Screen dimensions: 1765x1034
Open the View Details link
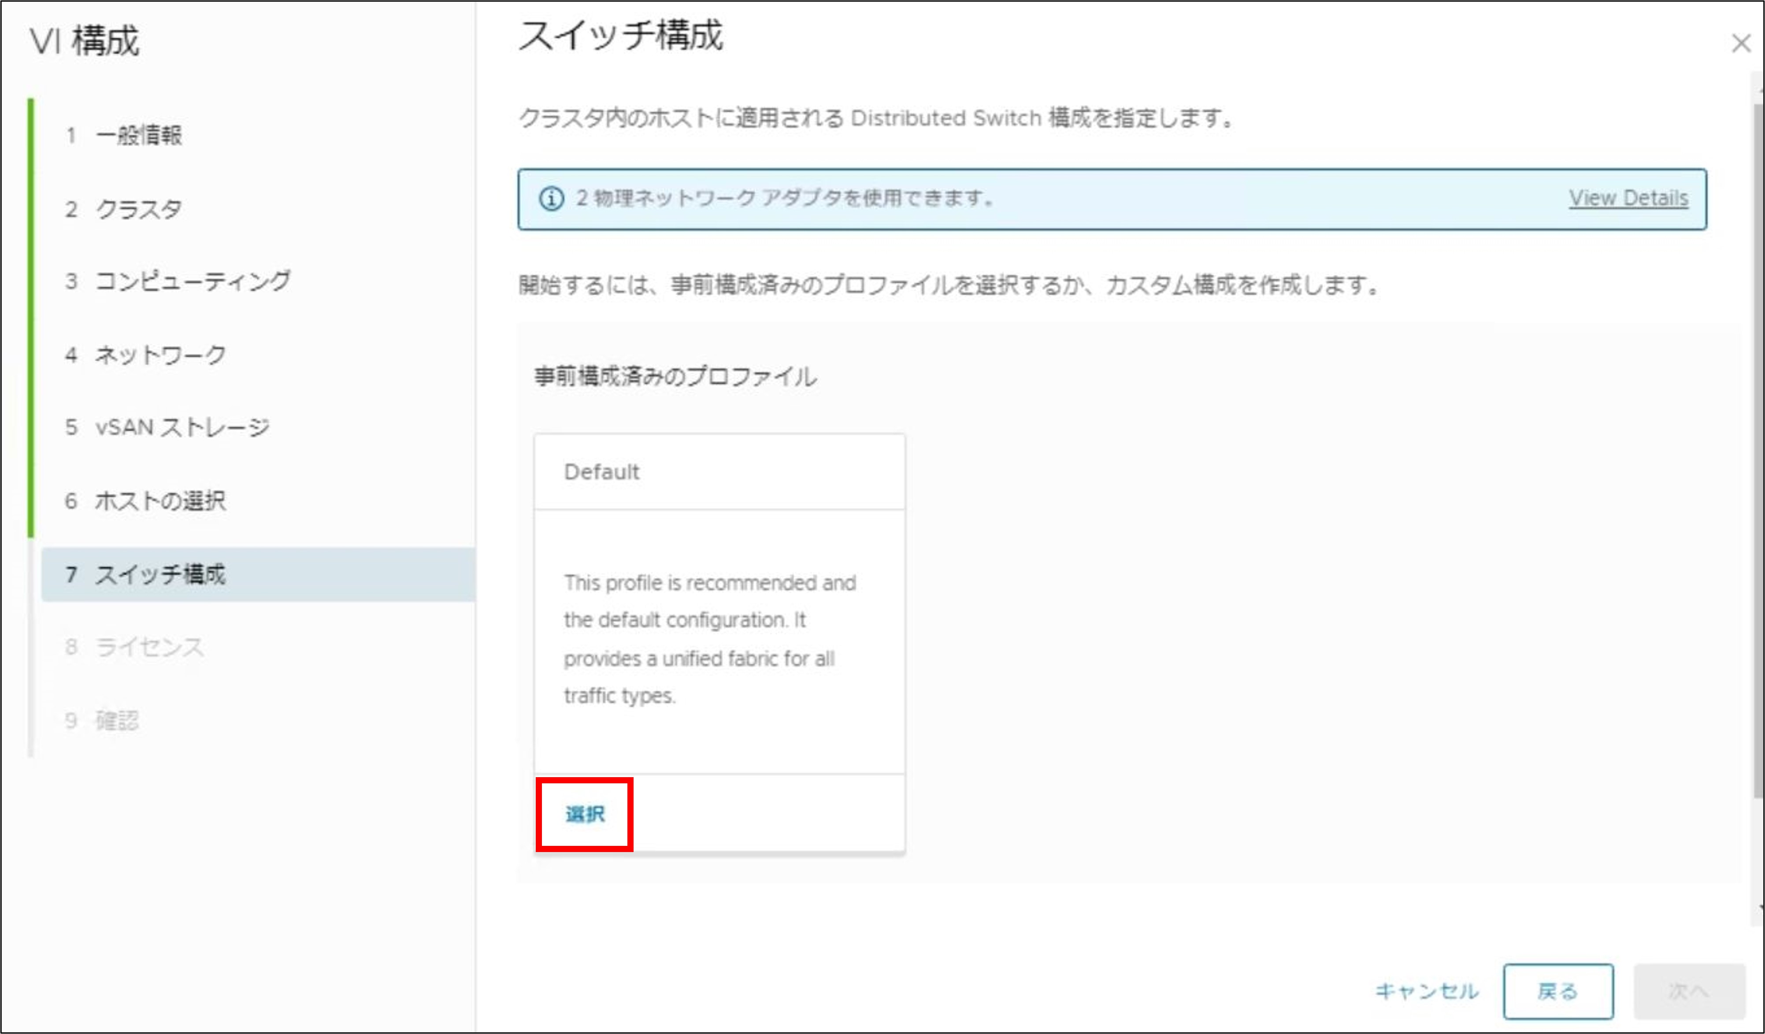(x=1628, y=198)
